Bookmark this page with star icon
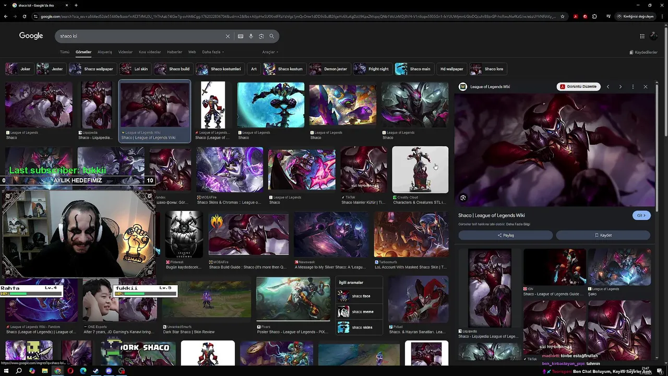The image size is (668, 376). 562,16
